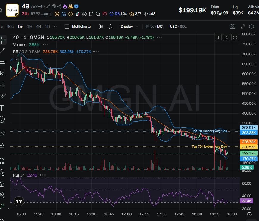Image resolution: width=259 pixels, height=221 pixels.
Task: Select the Text annotation tool
Action: 2,108
